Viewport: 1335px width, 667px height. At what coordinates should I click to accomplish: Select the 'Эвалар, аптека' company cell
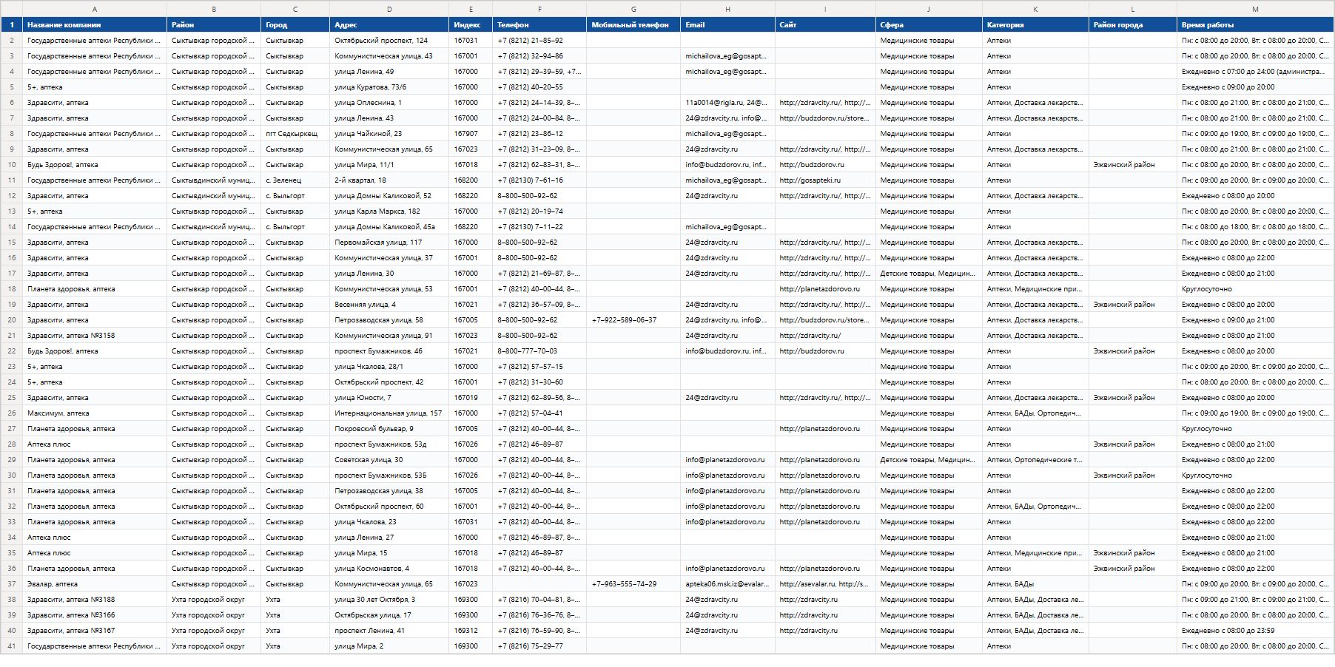coord(95,584)
